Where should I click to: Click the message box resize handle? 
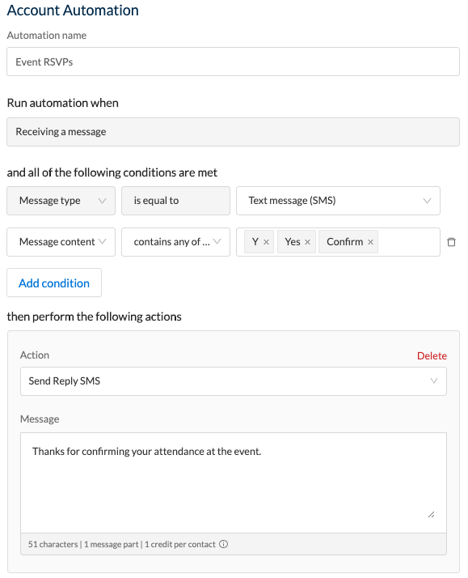tap(431, 515)
